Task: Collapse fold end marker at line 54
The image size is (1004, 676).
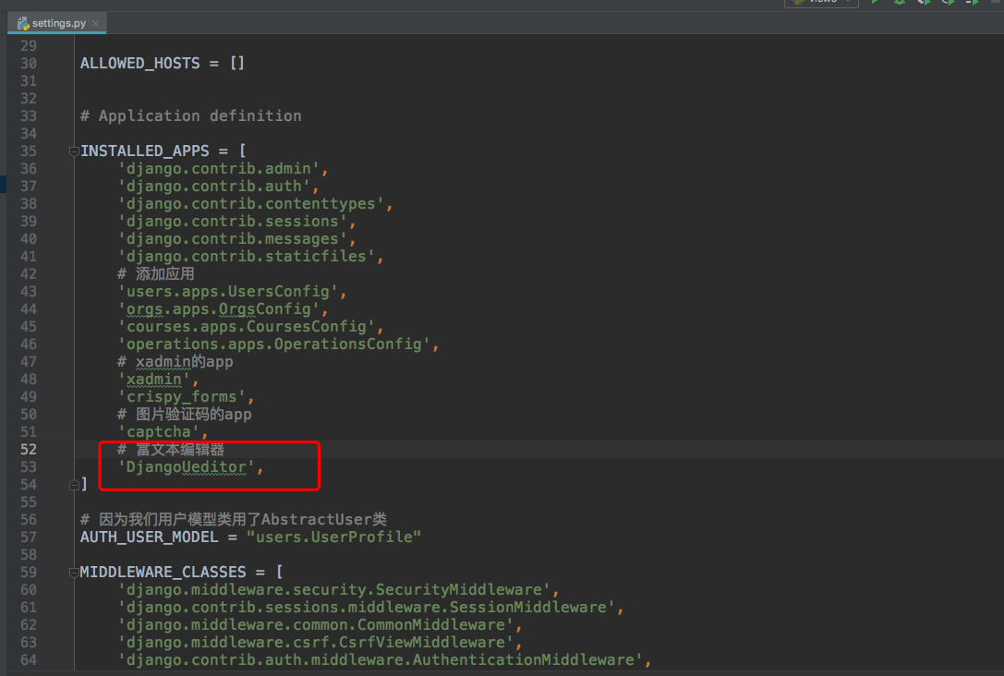Action: 74,485
